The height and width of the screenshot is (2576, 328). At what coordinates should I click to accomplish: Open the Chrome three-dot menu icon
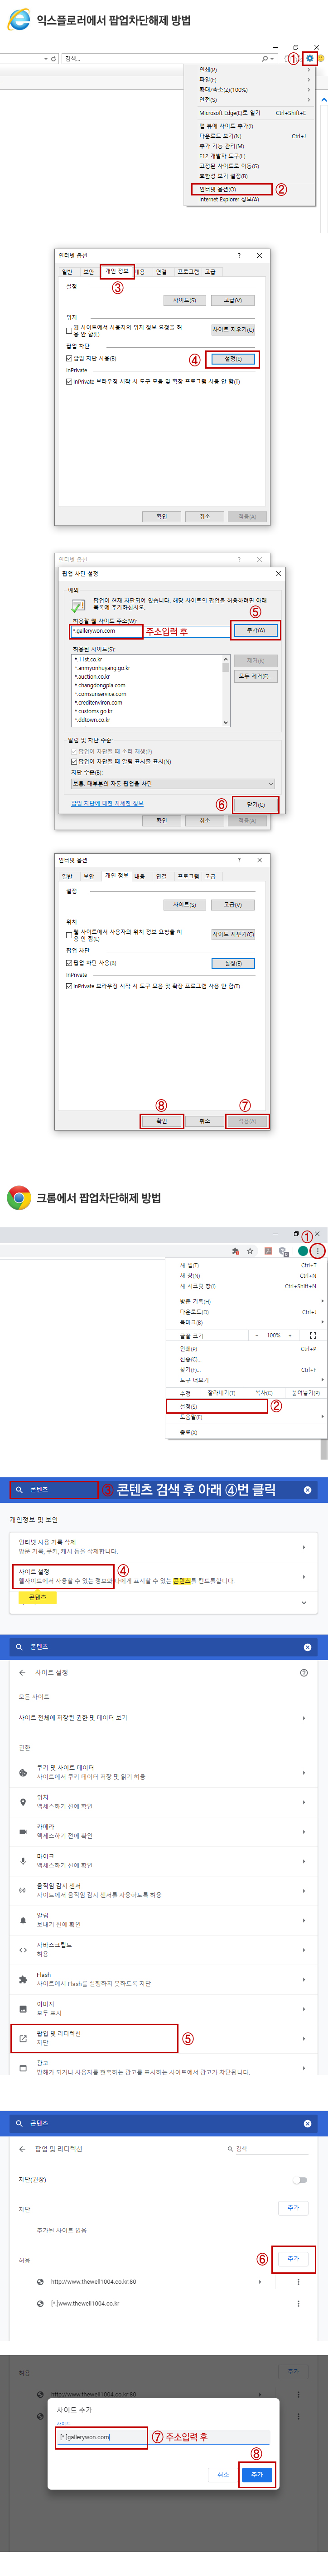coord(318,1251)
